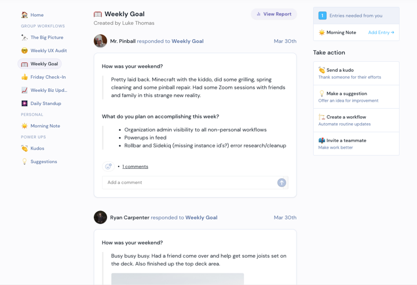The image size is (417, 285).
Task: Choose Make a suggestion action card
Action: click(356, 97)
